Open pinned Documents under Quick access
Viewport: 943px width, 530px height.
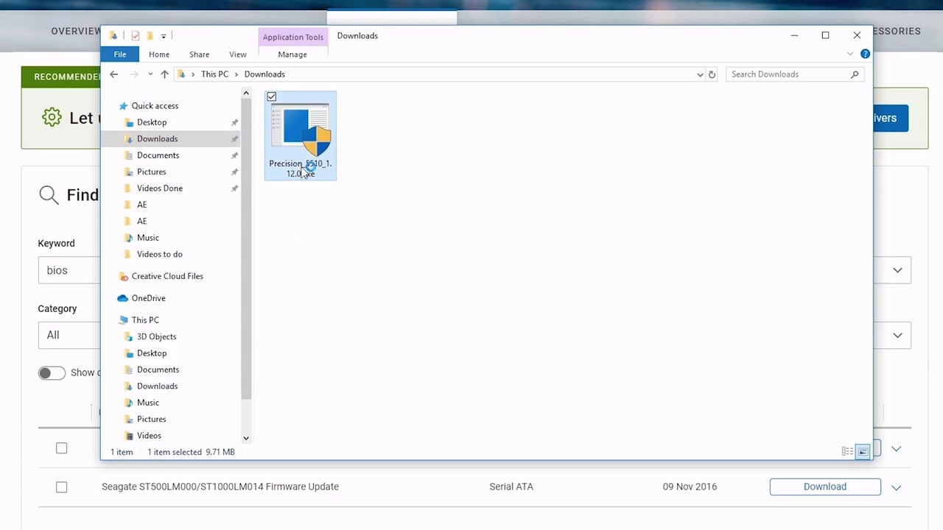158,155
